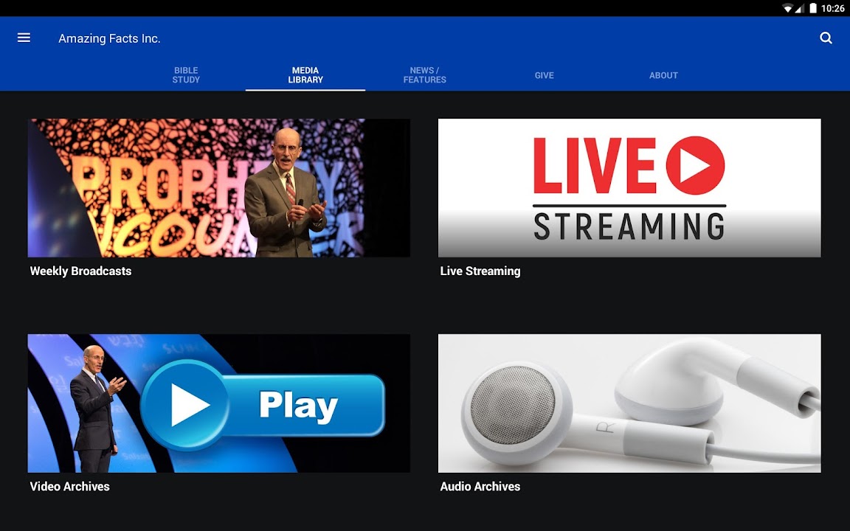Go to the Give tab
This screenshot has height=531, width=850.
[545, 75]
